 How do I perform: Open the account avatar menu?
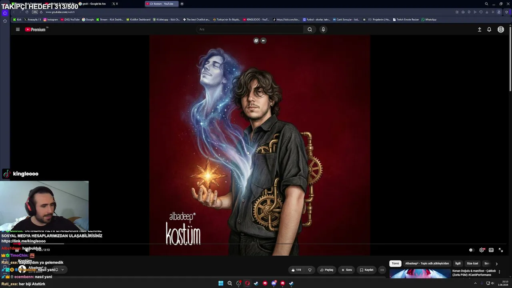point(500,29)
